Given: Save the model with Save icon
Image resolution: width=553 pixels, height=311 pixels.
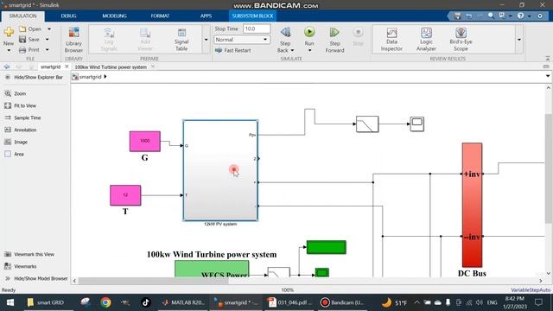Looking at the screenshot, I should click(x=29, y=39).
